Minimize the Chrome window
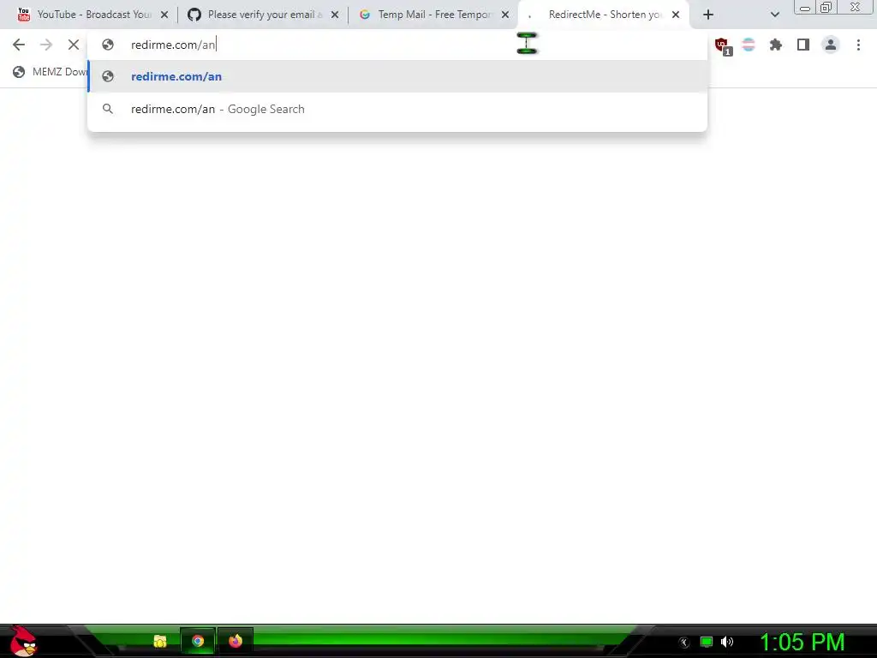The height and width of the screenshot is (658, 877). [x=805, y=7]
